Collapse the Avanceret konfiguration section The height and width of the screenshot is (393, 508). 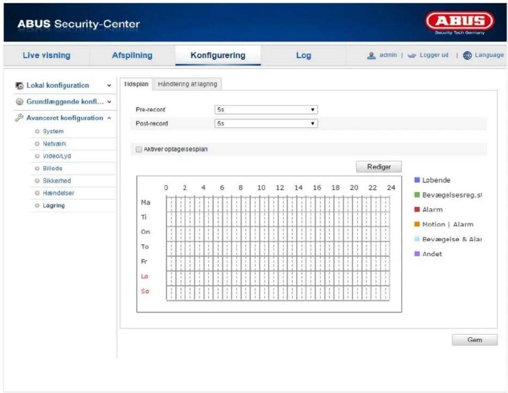click(x=109, y=118)
